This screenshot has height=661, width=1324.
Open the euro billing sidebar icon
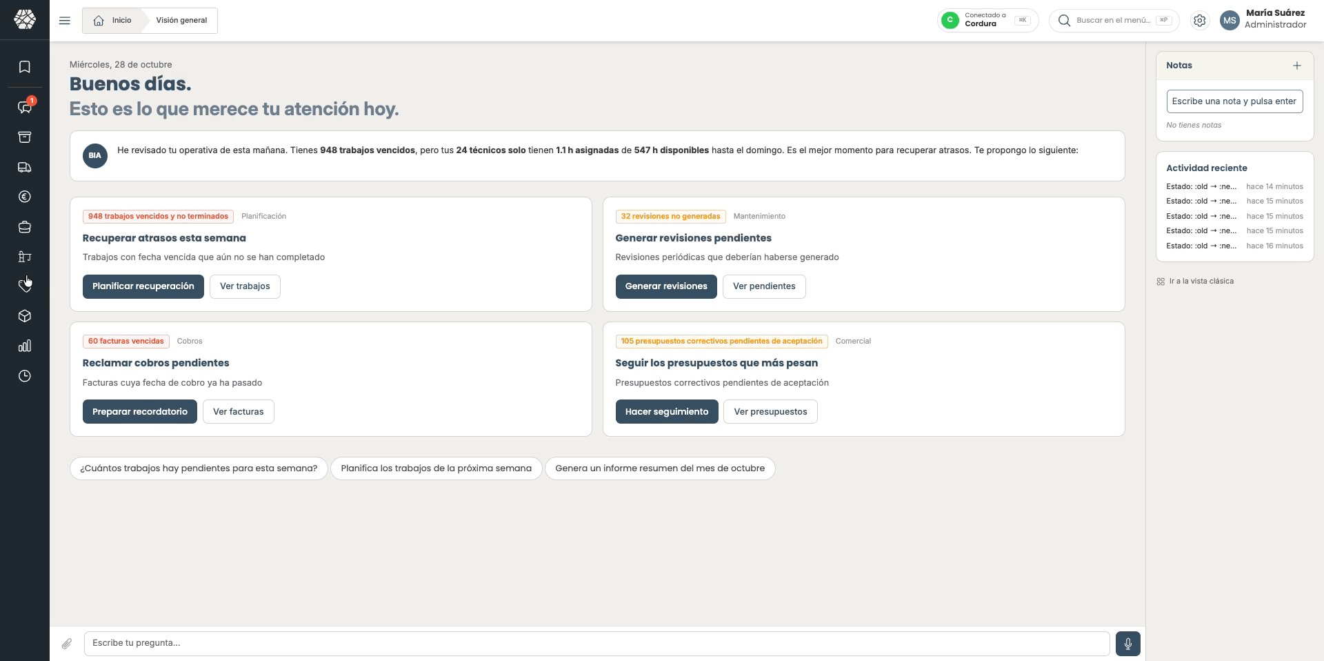(25, 197)
